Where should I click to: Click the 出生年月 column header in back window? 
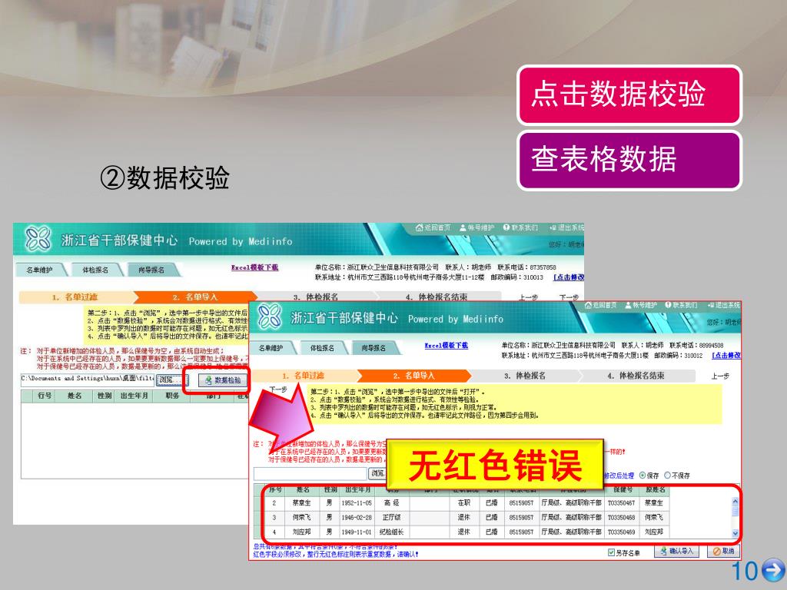[x=134, y=396]
